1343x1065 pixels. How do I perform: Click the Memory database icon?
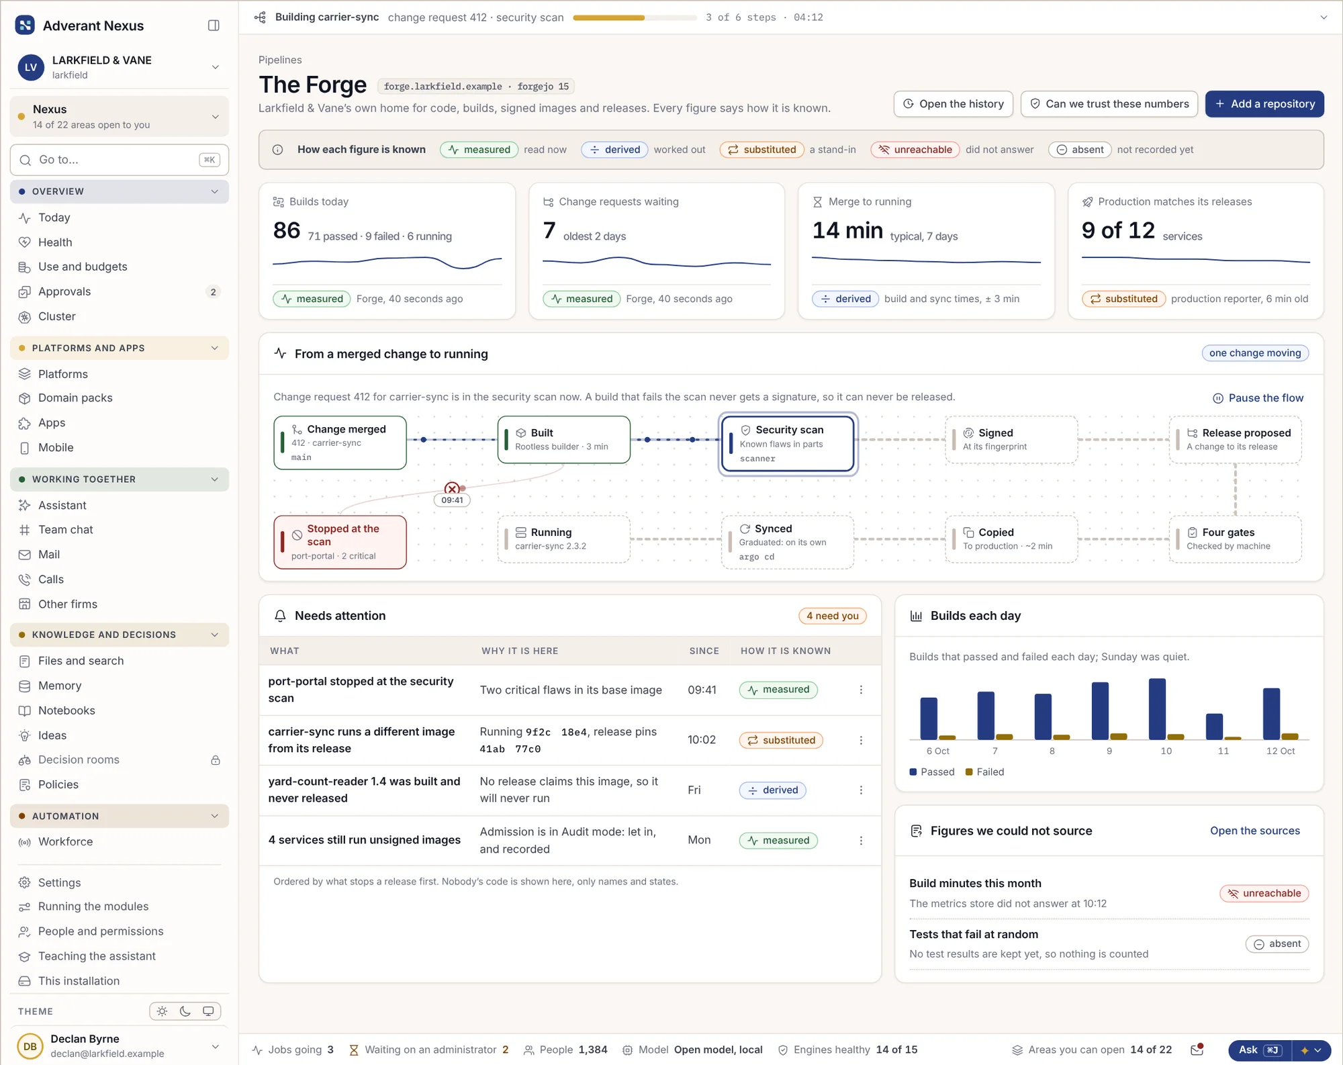25,686
